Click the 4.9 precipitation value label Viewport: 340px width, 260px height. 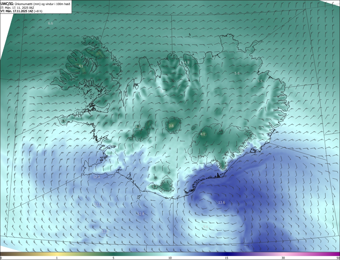(187, 63)
